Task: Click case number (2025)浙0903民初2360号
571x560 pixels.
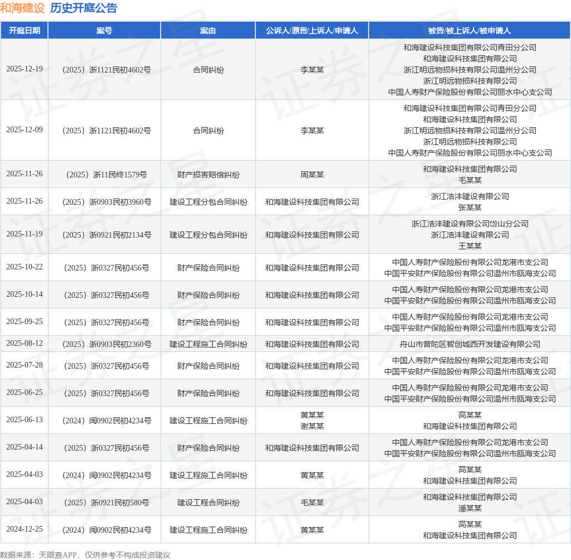Action: tap(107, 344)
